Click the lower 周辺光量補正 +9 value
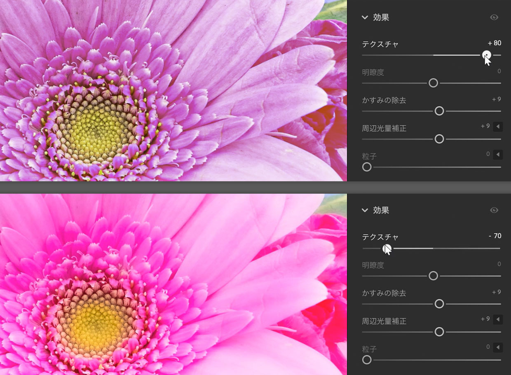Image resolution: width=511 pixels, height=375 pixels. coord(485,319)
